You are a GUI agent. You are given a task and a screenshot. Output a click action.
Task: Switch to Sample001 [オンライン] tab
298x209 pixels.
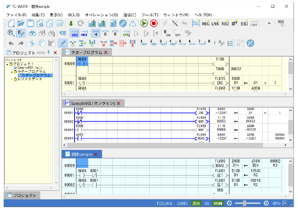(93, 103)
